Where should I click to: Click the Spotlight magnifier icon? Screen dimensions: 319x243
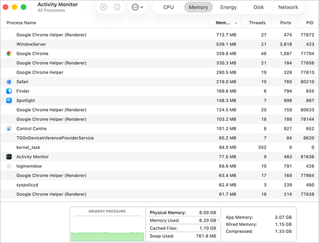coord(9,100)
